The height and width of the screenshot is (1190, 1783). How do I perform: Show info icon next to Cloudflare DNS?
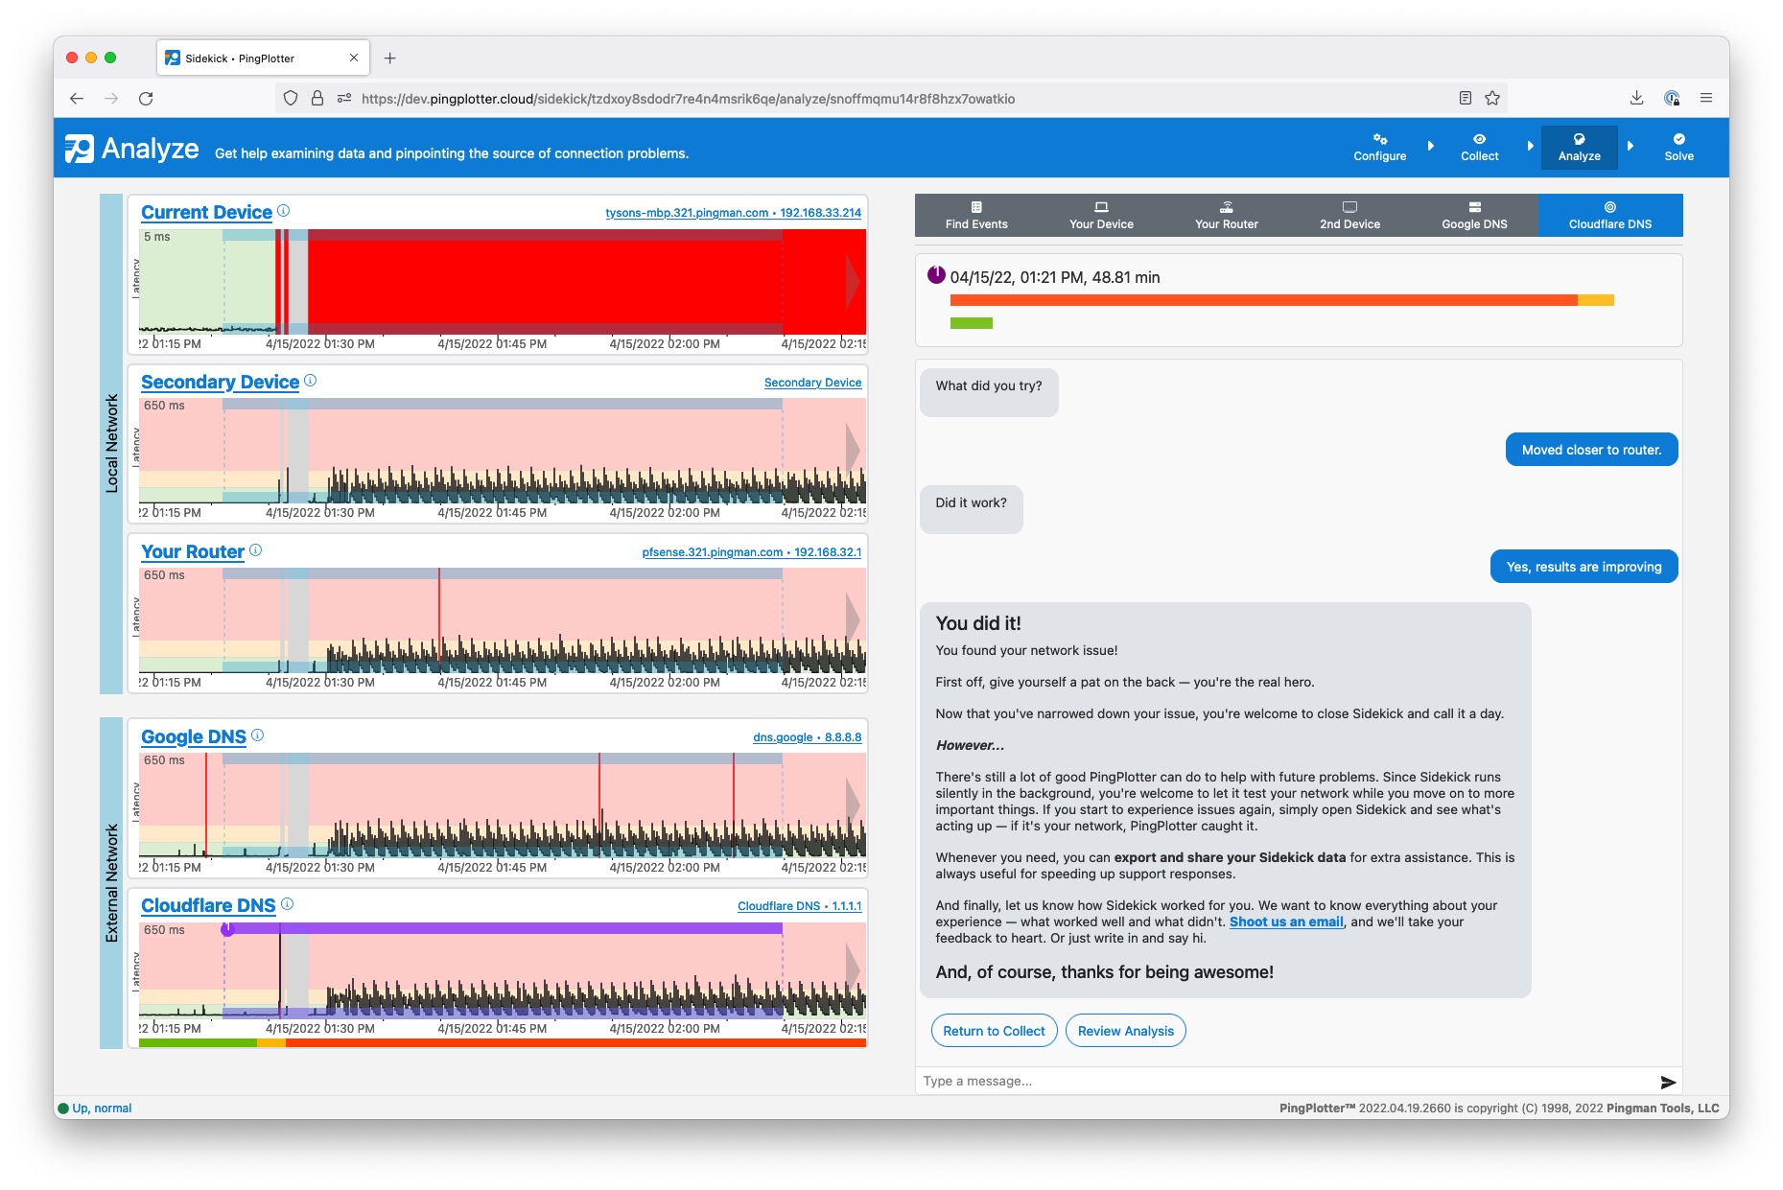pos(287,904)
